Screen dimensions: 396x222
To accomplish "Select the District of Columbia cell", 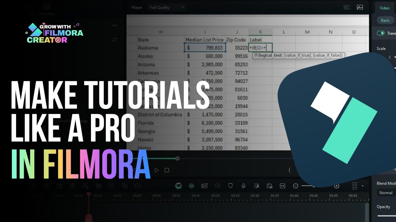I will pos(161,114).
